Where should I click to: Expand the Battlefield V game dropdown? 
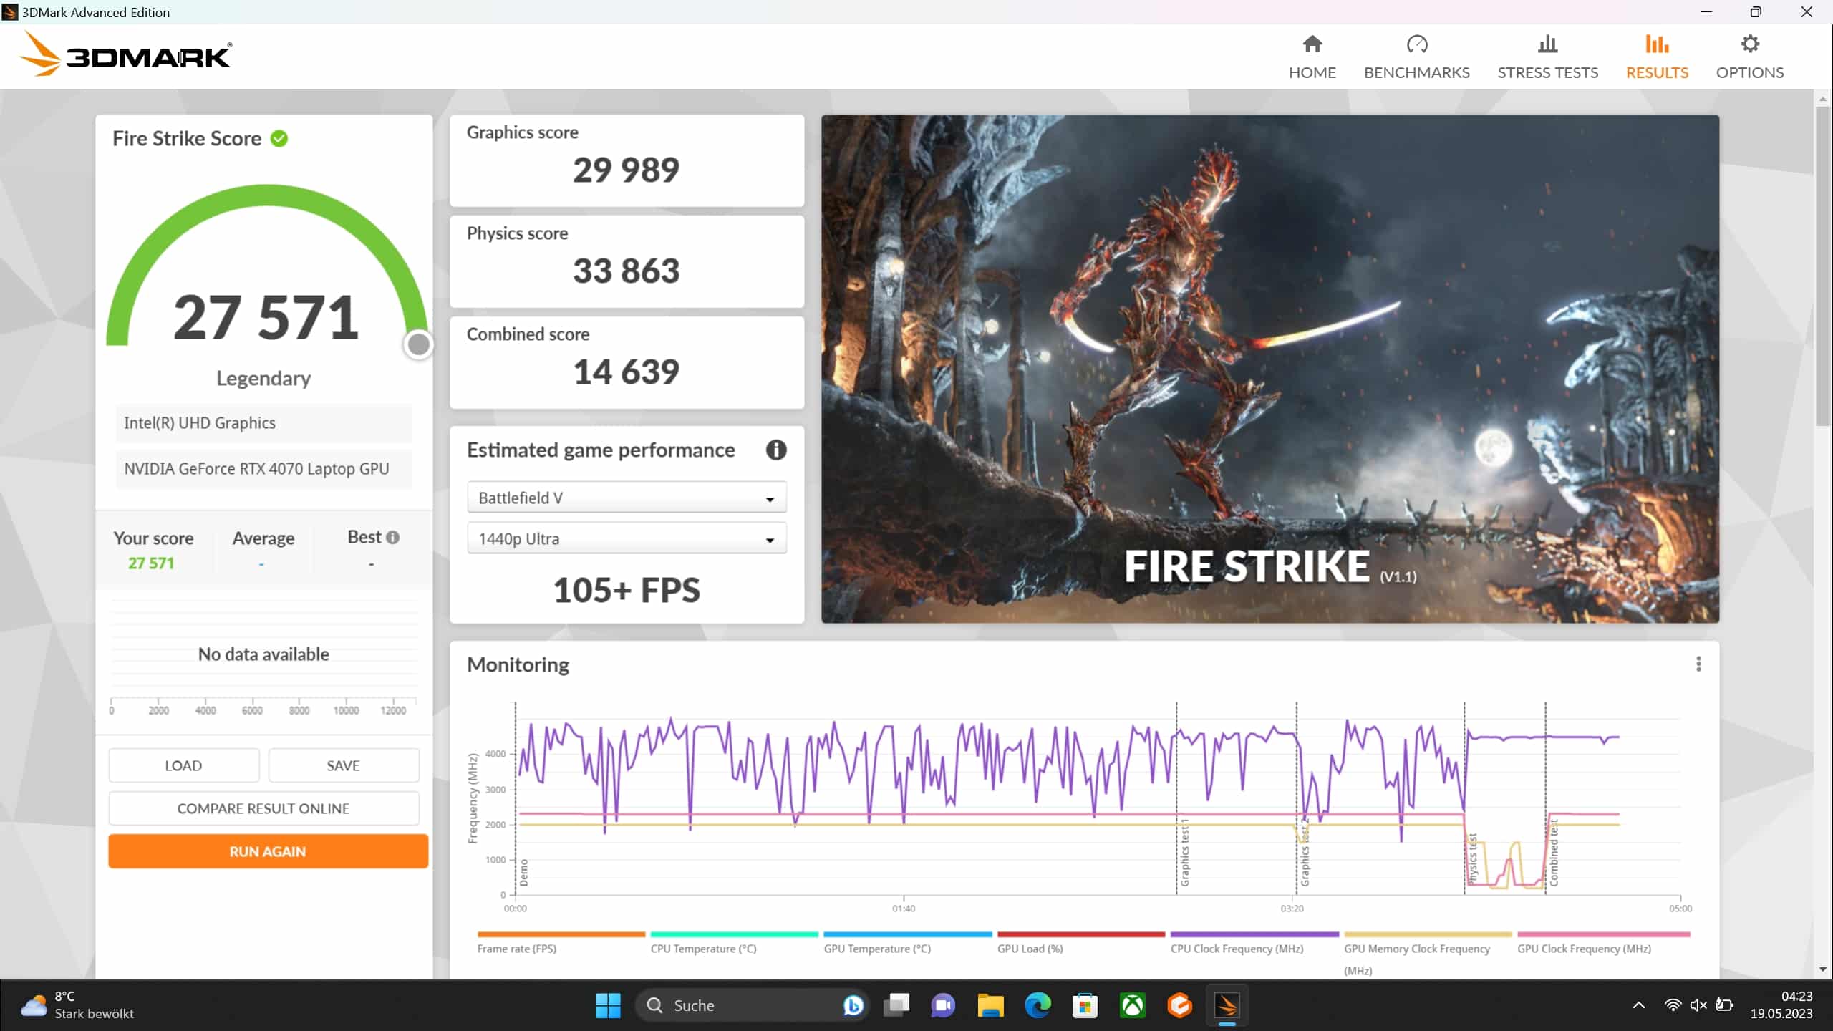pyautogui.click(x=627, y=498)
